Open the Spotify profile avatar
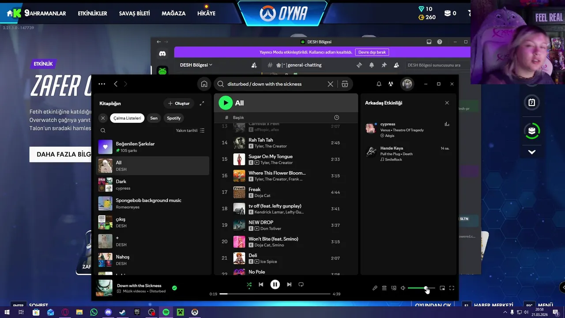Screen dimensions: 565x318 coord(407,84)
